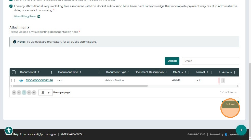Open Document # column menu dots
The width and height of the screenshot is (251, 140).
51,72
